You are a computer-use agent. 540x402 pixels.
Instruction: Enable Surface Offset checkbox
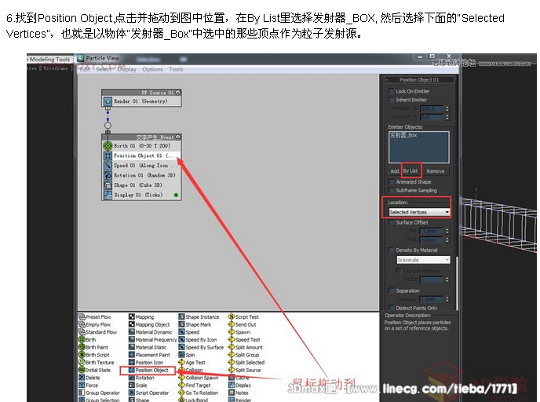(391, 222)
